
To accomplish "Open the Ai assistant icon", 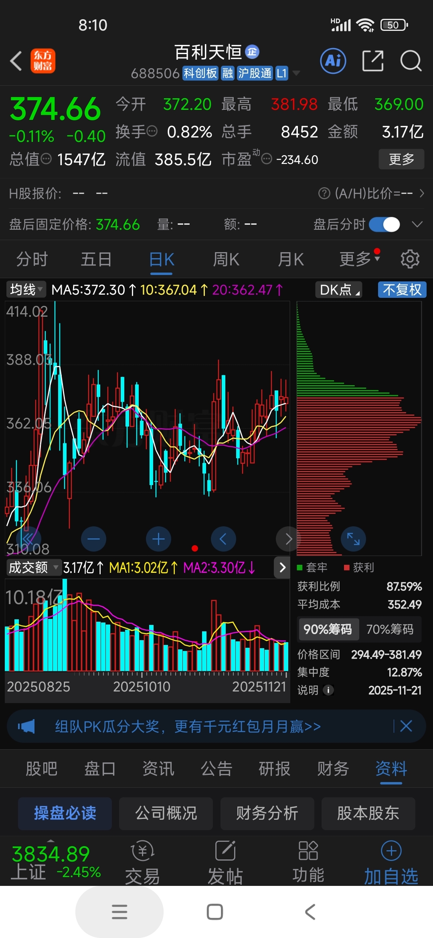I will coord(333,61).
